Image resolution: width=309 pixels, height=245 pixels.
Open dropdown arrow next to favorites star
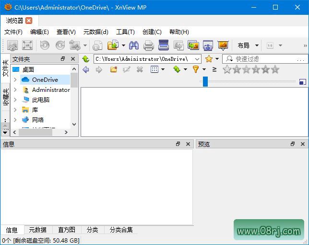(x=217, y=59)
